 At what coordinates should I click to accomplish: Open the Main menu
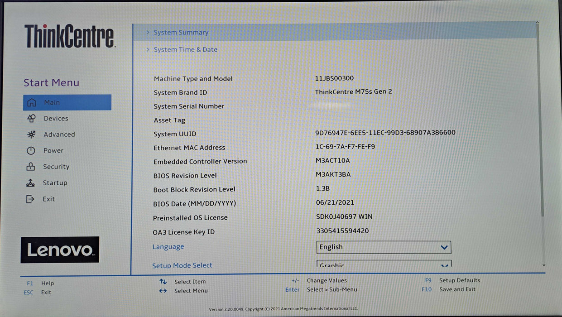67,102
